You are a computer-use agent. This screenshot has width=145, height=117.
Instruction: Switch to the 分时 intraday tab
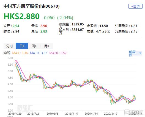point(10,46)
